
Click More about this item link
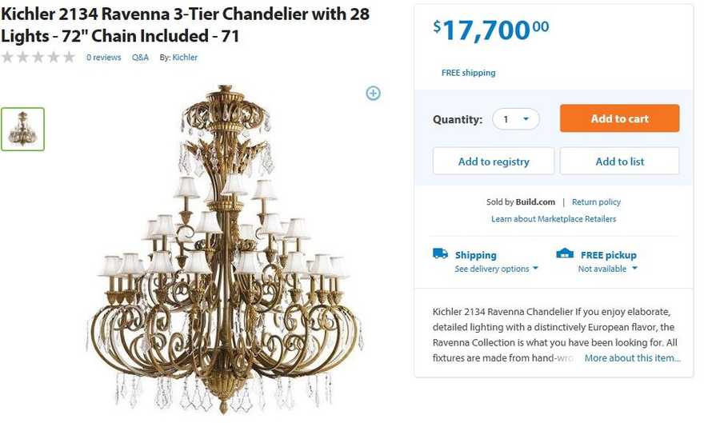[x=632, y=358]
